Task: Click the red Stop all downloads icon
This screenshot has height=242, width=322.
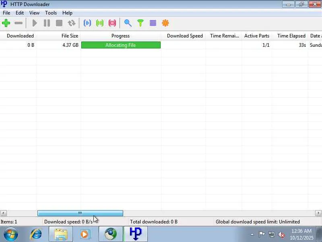Action: pyautogui.click(x=112, y=23)
